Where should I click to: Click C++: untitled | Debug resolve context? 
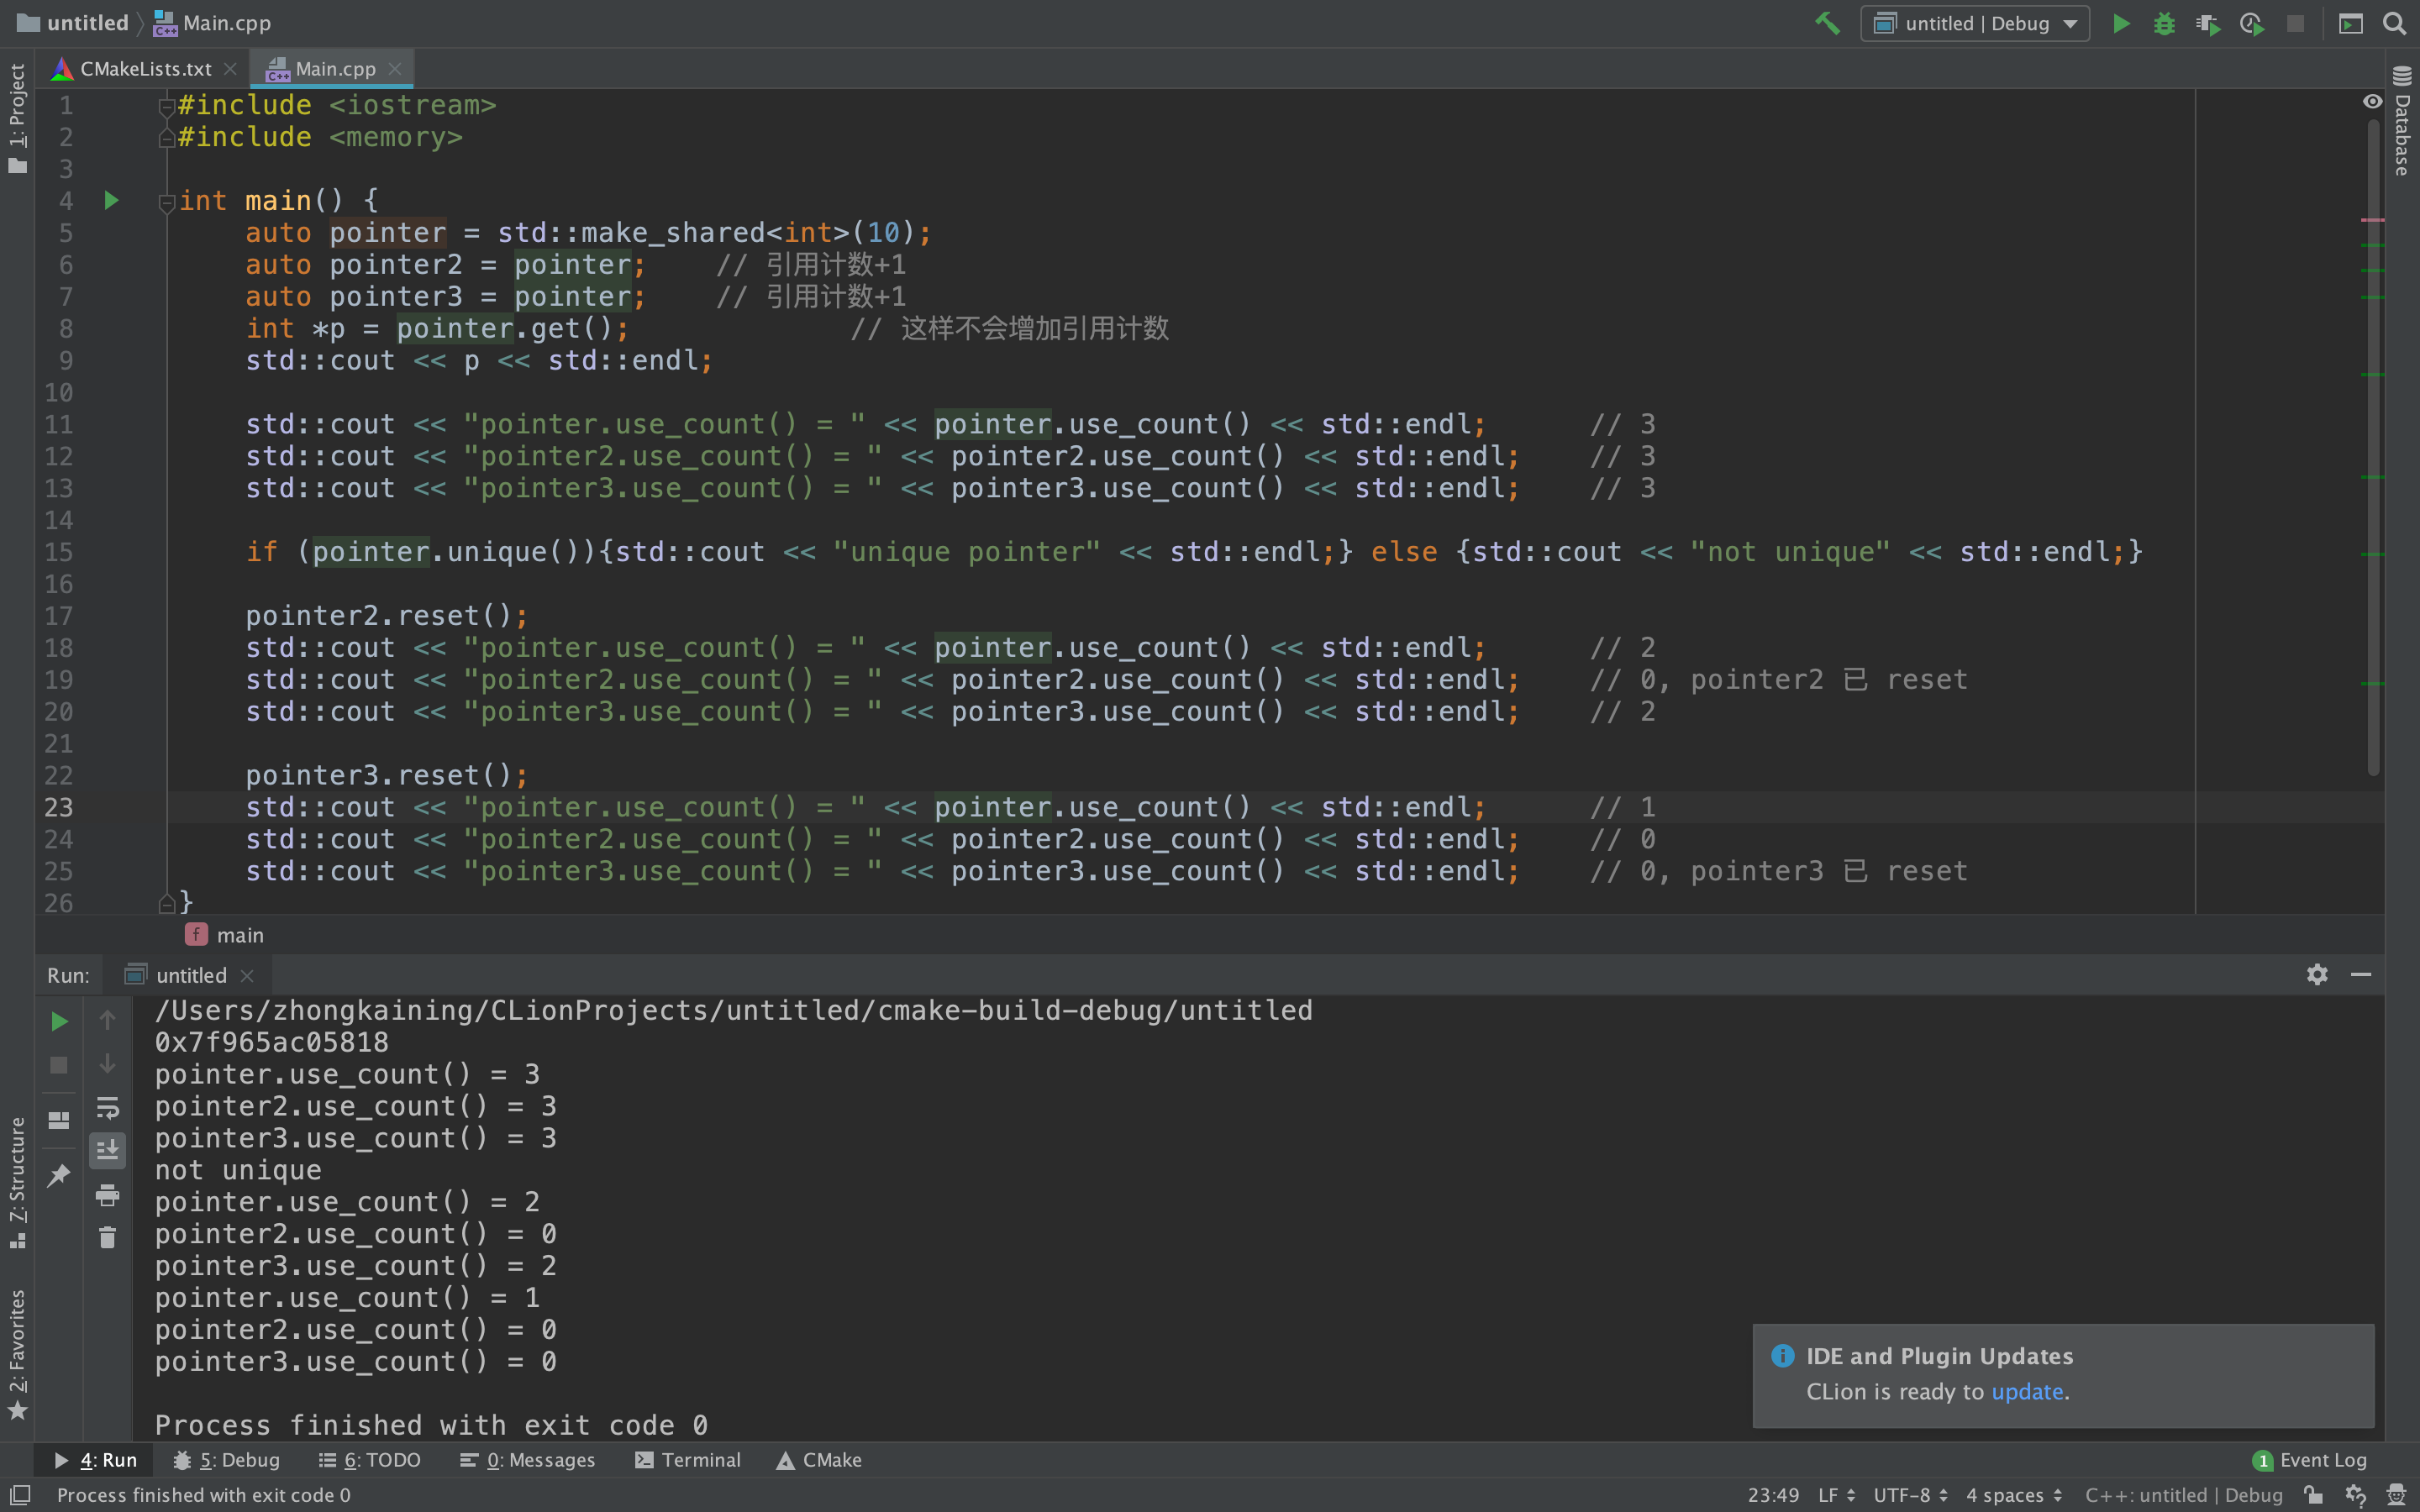[x=2184, y=1495]
